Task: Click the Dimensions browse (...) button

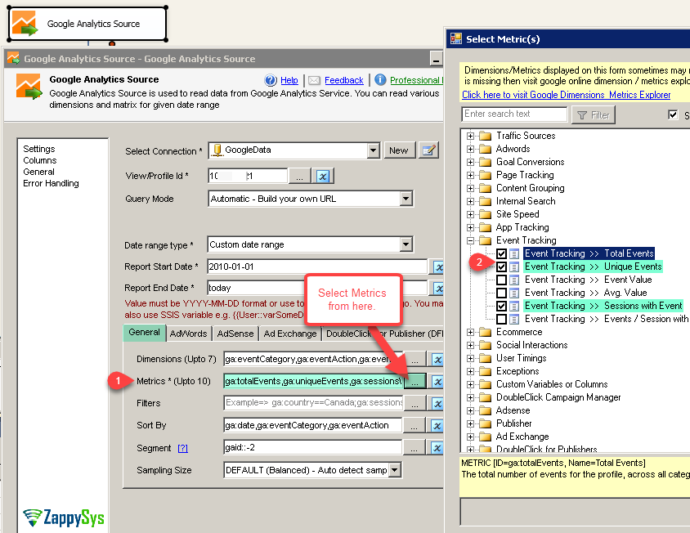Action: pos(414,359)
